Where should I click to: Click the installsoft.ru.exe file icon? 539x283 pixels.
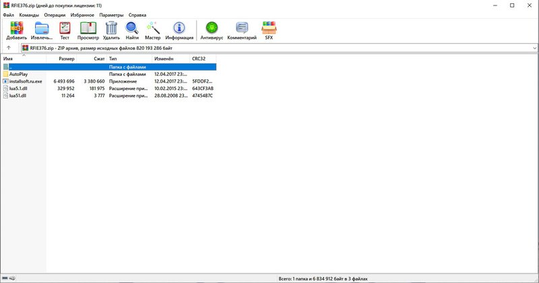coord(6,81)
